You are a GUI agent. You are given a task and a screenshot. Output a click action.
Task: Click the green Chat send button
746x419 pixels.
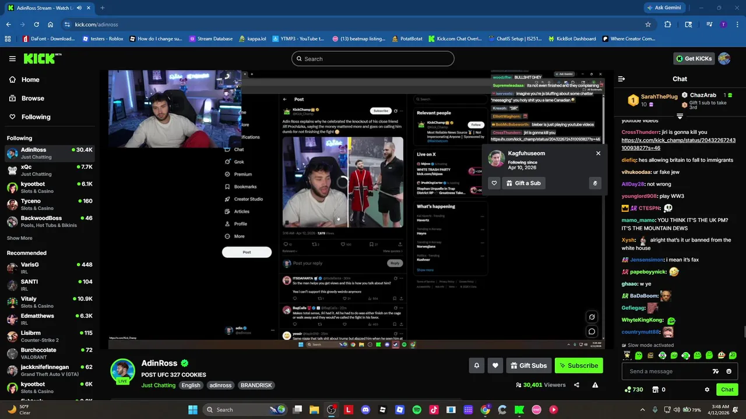[727, 389]
